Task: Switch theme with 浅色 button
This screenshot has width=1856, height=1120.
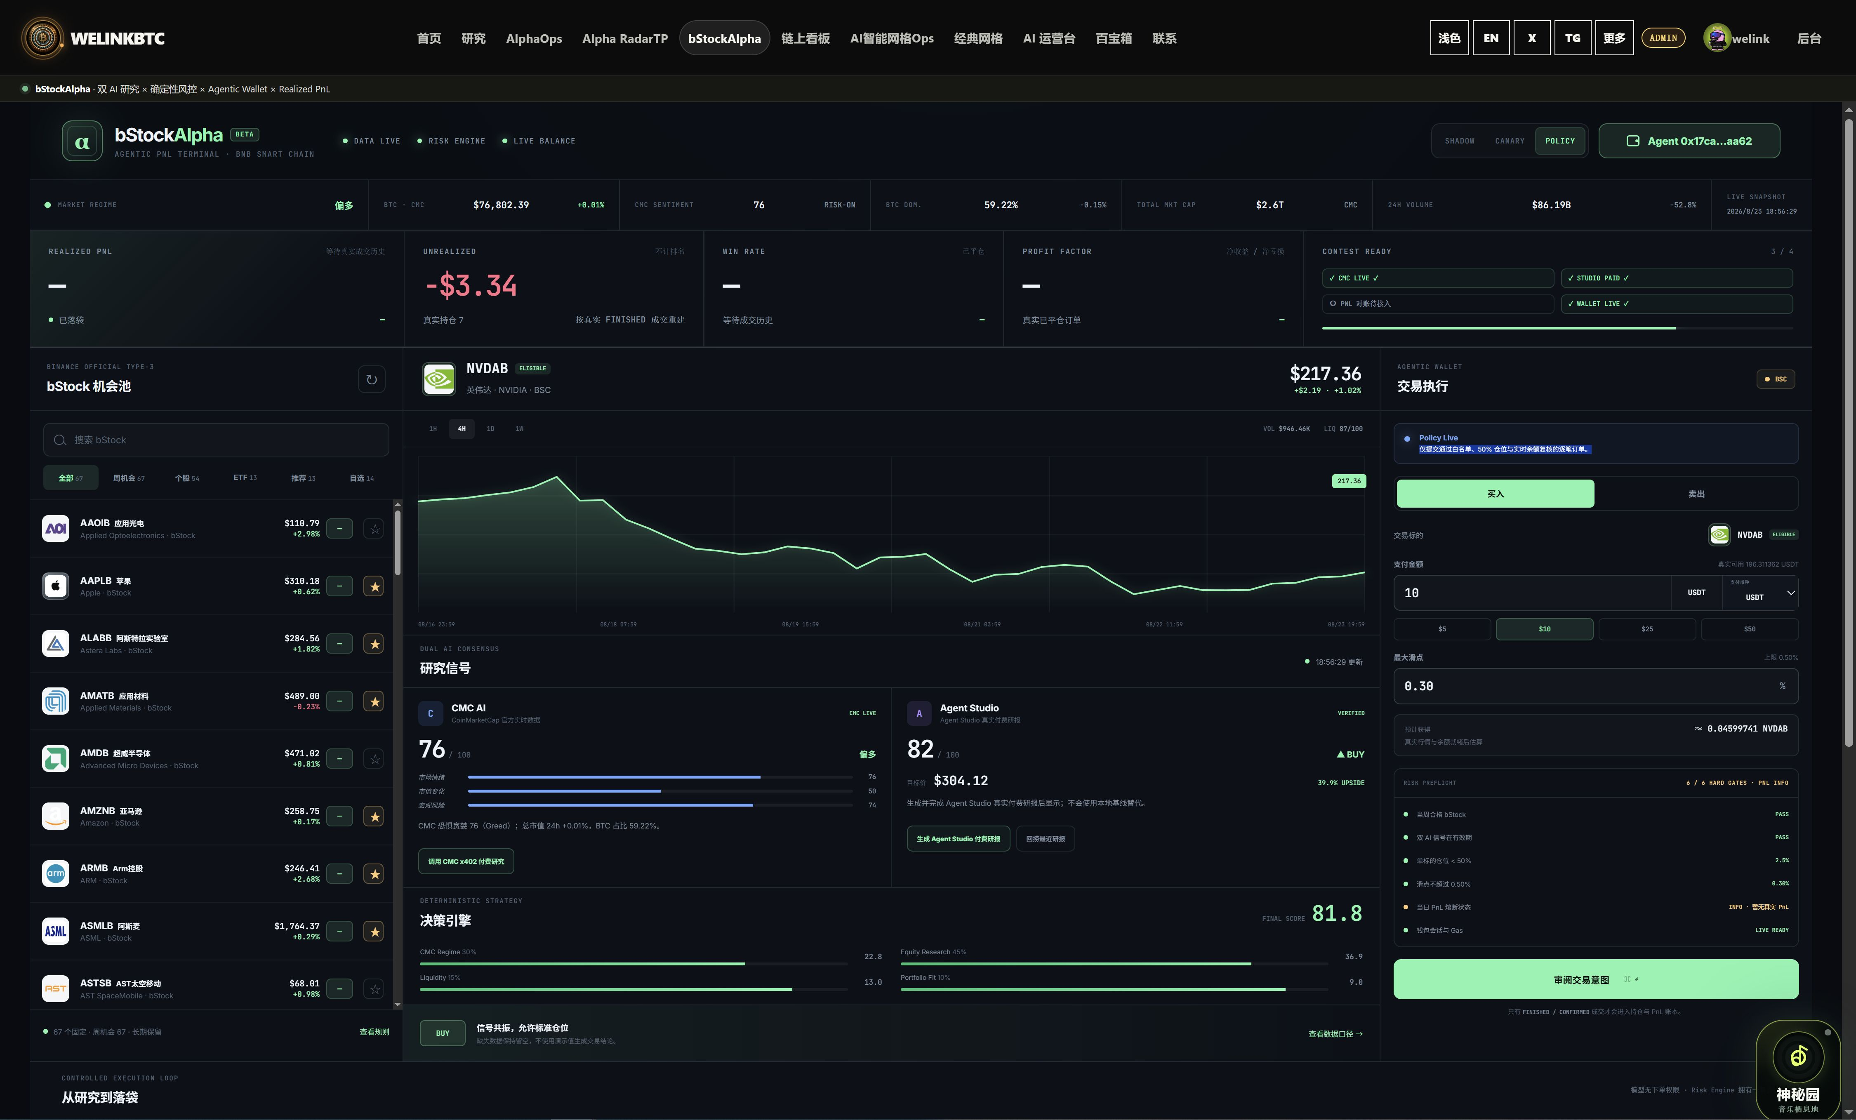Action: [x=1449, y=38]
